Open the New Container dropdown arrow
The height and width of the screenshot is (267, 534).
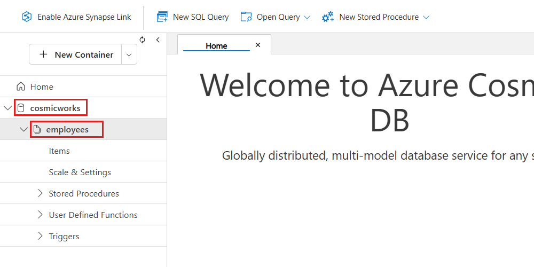(x=129, y=54)
